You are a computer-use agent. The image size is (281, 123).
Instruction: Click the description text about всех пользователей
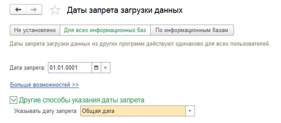click(140, 44)
